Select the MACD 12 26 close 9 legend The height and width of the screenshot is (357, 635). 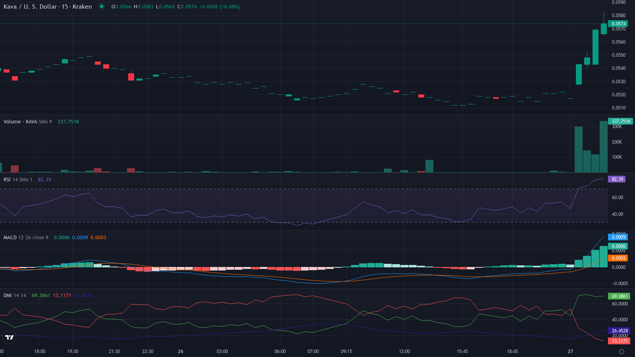click(26, 237)
